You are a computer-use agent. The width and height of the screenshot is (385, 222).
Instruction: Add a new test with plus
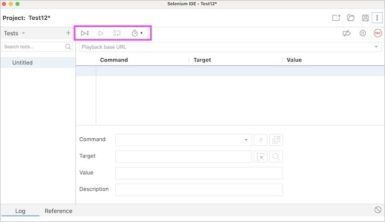[x=68, y=33]
